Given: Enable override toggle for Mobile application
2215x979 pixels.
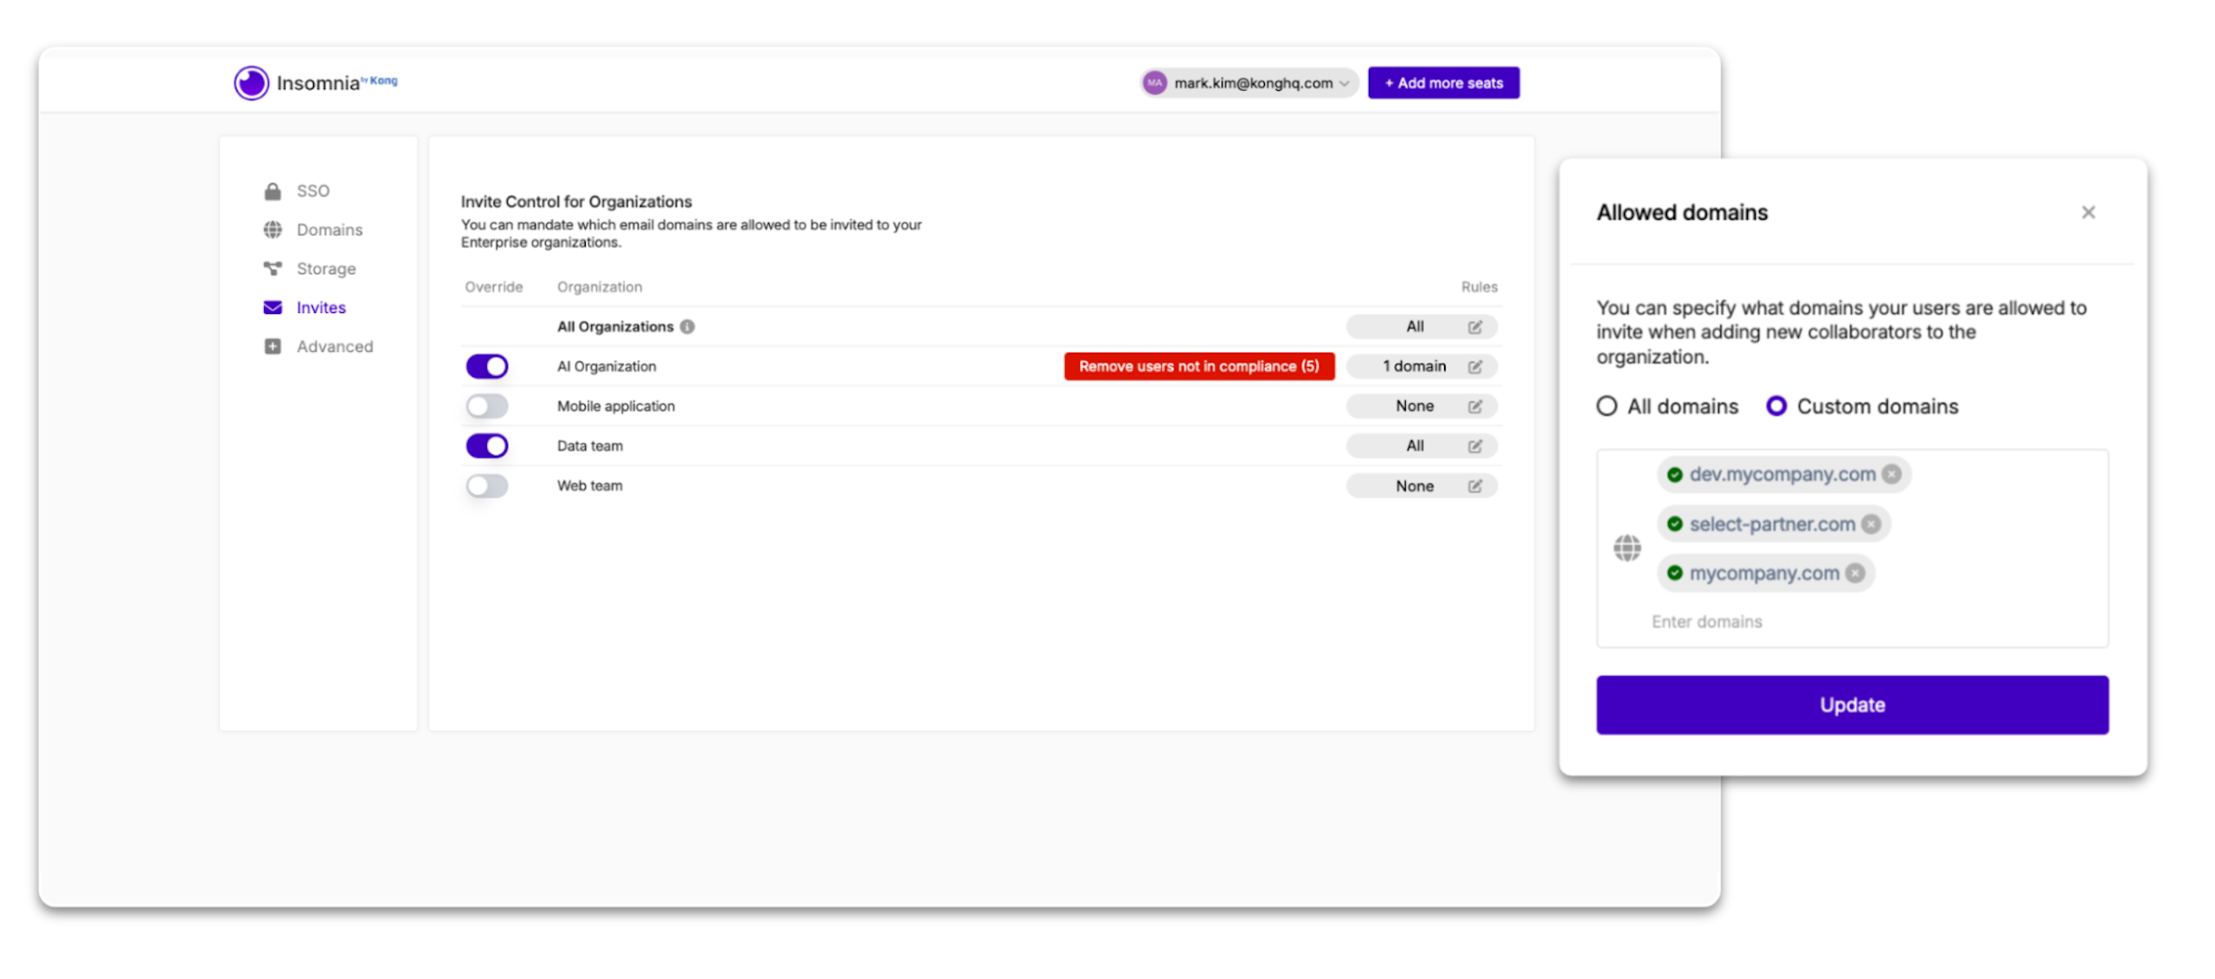Looking at the screenshot, I should [487, 406].
